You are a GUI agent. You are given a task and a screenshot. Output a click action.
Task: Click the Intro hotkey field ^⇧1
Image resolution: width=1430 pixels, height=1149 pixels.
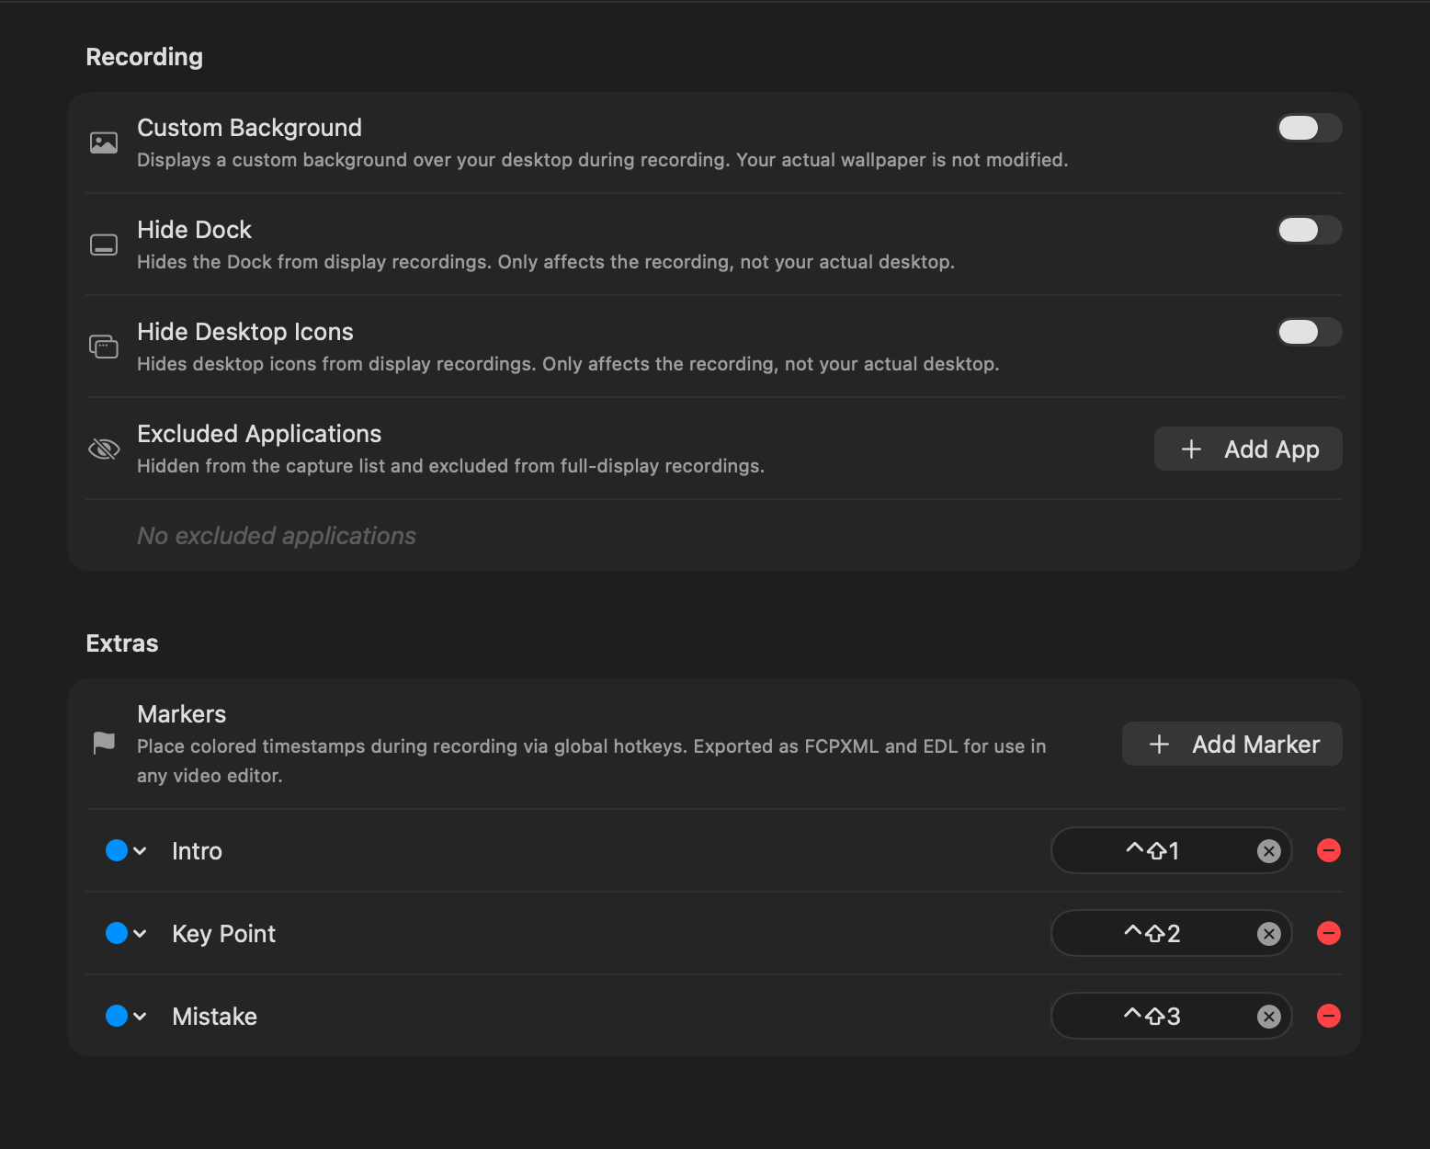click(1171, 850)
